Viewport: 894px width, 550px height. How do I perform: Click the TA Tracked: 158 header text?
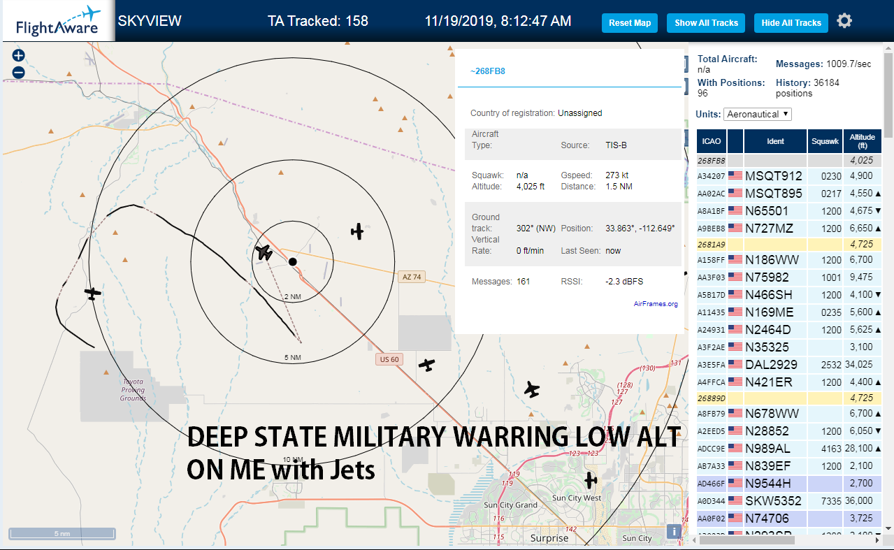point(318,21)
